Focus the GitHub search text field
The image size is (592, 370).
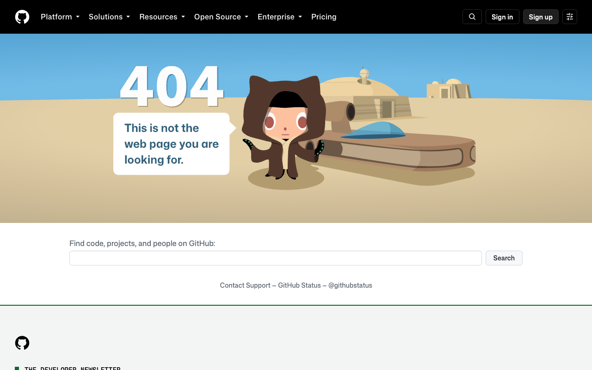[276, 258]
